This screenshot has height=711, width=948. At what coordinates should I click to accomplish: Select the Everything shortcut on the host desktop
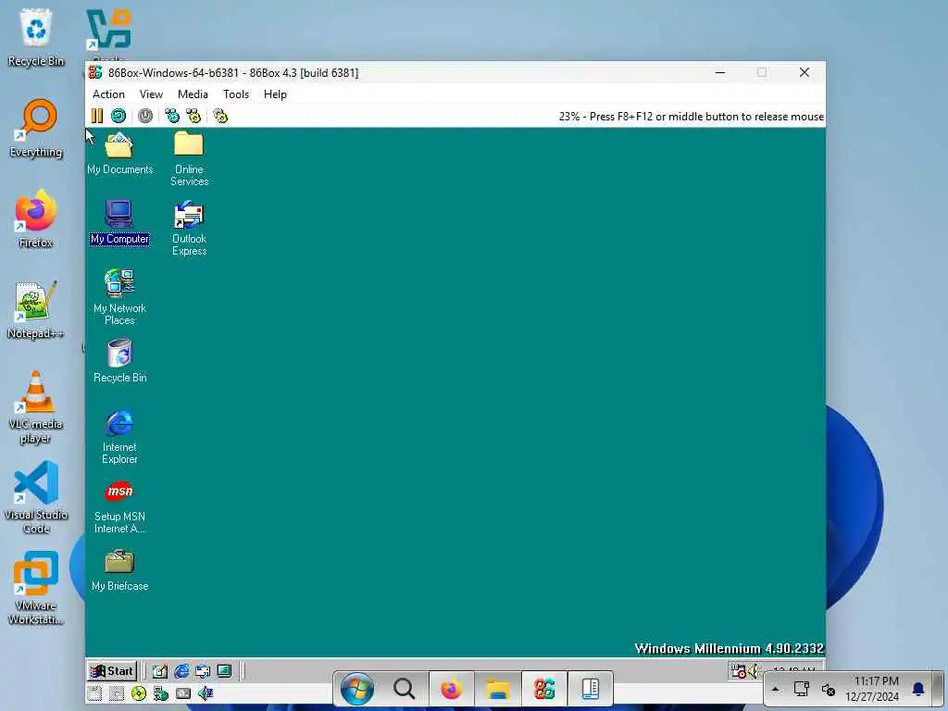(x=36, y=128)
